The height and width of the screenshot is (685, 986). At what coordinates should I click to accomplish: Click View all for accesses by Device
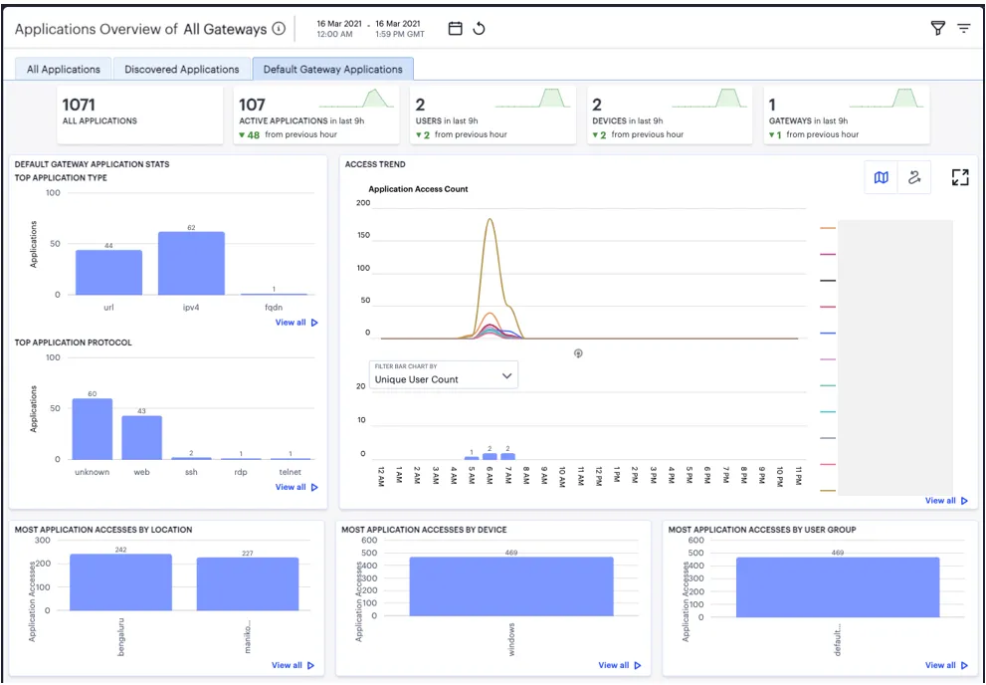click(x=620, y=665)
